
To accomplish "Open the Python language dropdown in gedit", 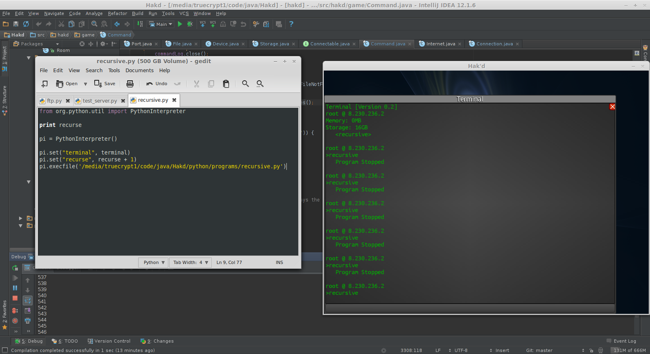I will (x=153, y=262).
